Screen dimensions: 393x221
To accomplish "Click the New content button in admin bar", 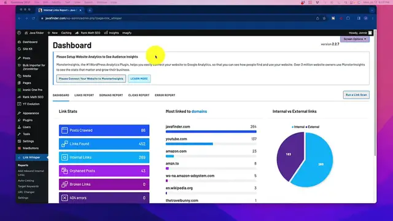I will 53,33.
